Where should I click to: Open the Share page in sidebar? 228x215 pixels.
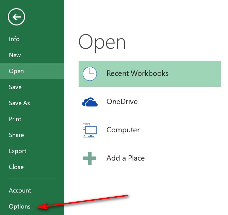point(16,135)
